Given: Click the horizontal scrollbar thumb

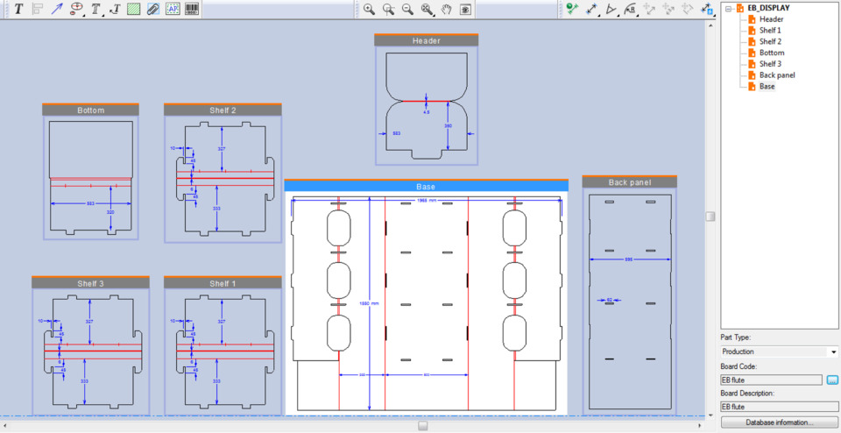Looking at the screenshot, I should click(x=422, y=425).
